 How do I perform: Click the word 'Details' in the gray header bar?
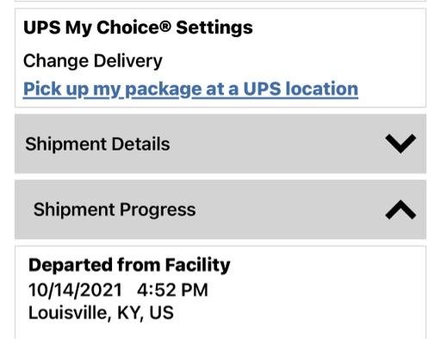point(140,144)
